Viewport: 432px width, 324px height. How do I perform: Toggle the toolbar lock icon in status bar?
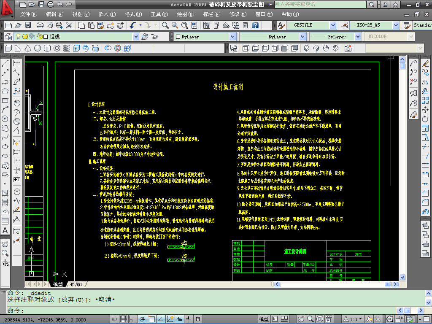[x=400, y=319]
